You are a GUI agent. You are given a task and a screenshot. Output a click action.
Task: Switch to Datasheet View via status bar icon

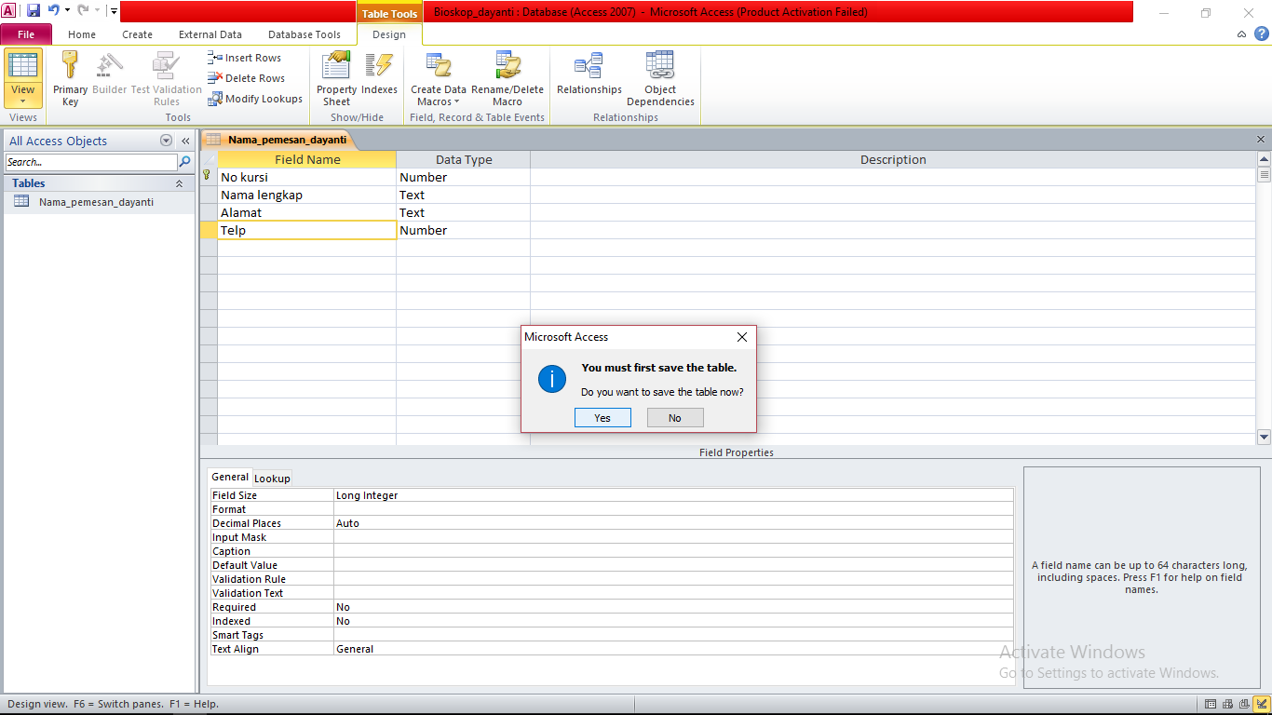[1210, 704]
